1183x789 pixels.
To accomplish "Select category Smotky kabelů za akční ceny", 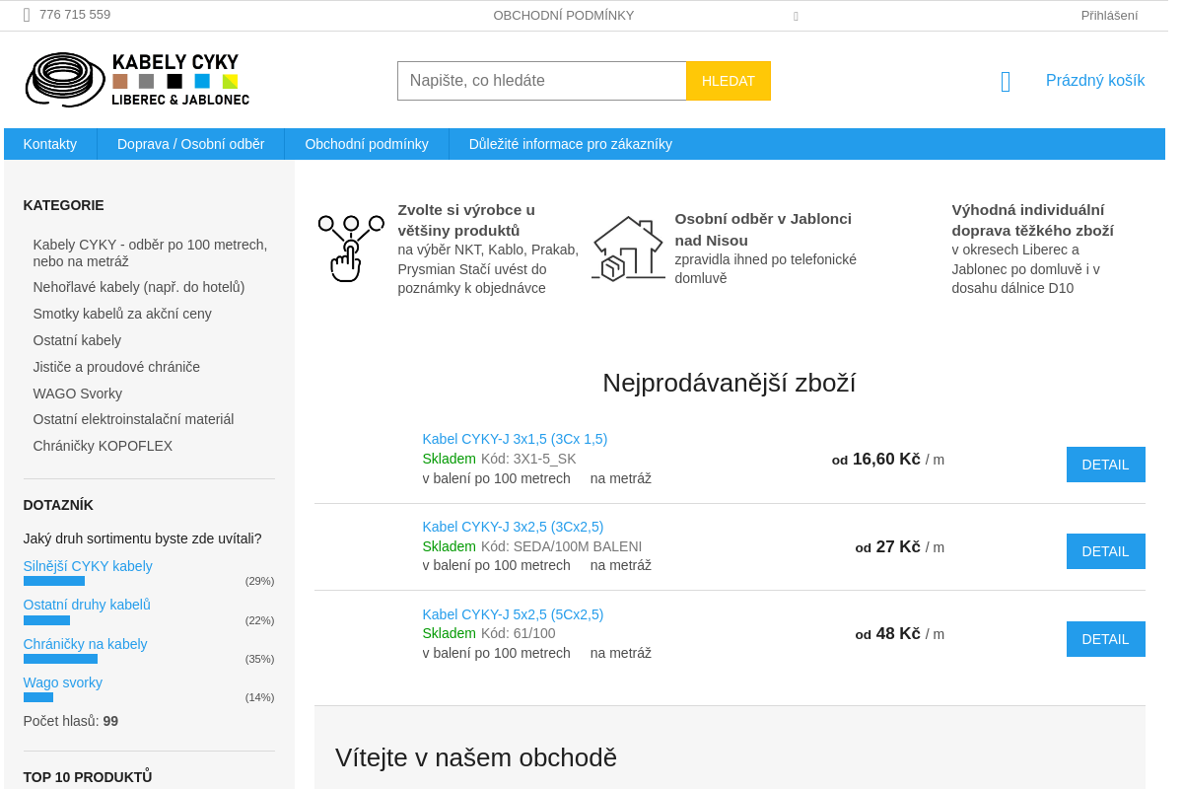I will click(x=122, y=314).
